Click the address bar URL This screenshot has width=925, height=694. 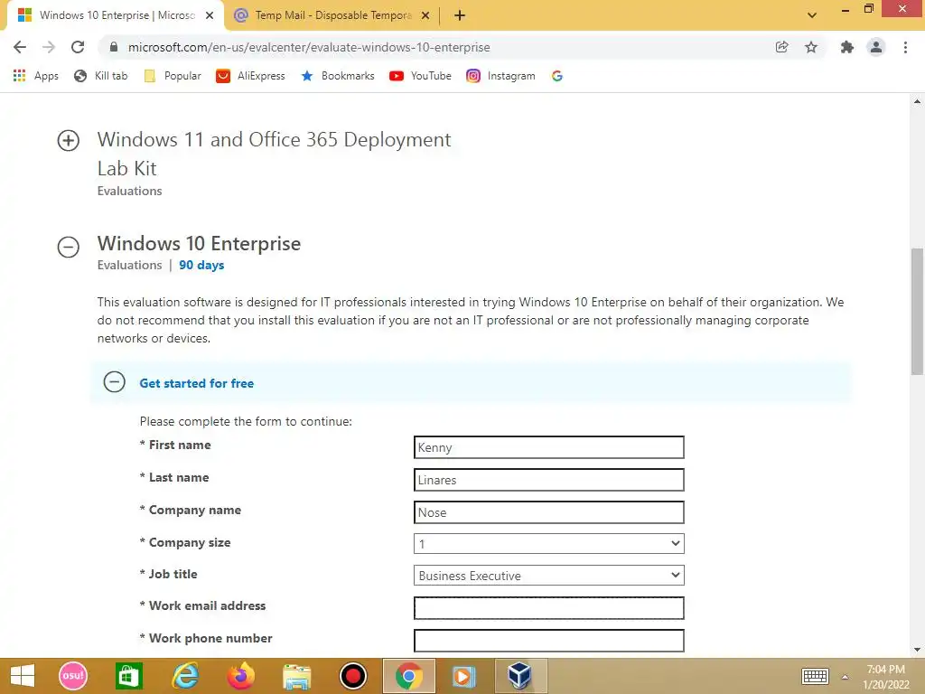pyautogui.click(x=309, y=47)
